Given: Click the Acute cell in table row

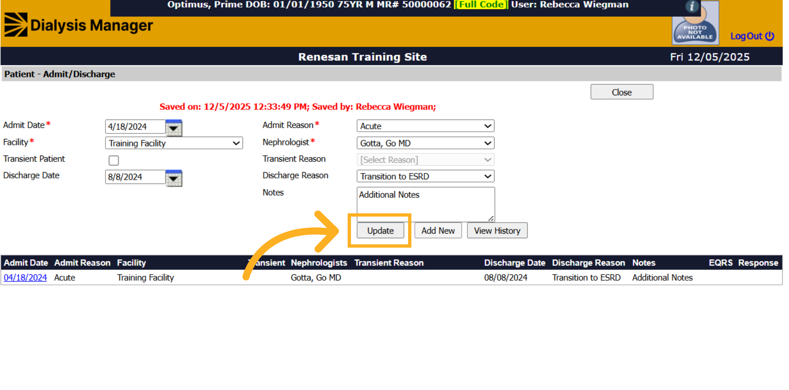Looking at the screenshot, I should (x=65, y=277).
